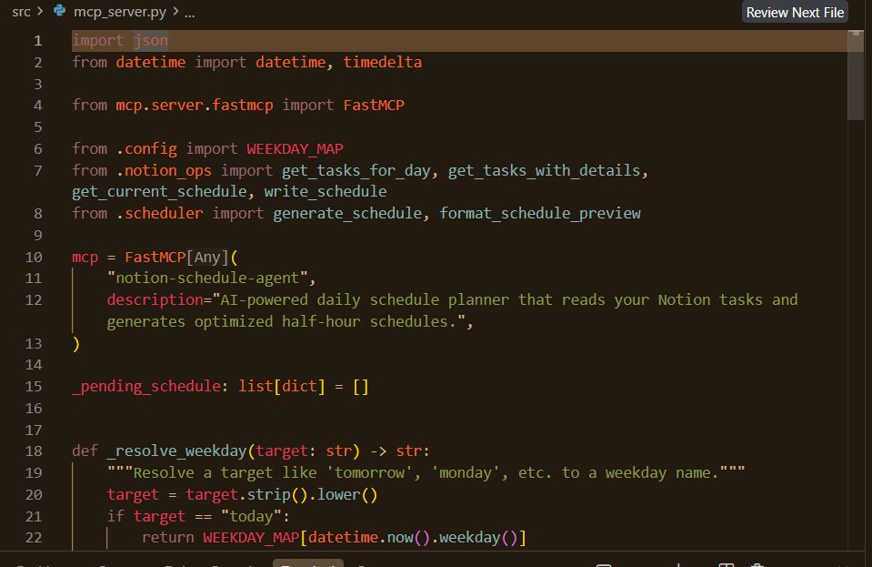Click the Review Next File button
The image size is (872, 567).
point(795,12)
